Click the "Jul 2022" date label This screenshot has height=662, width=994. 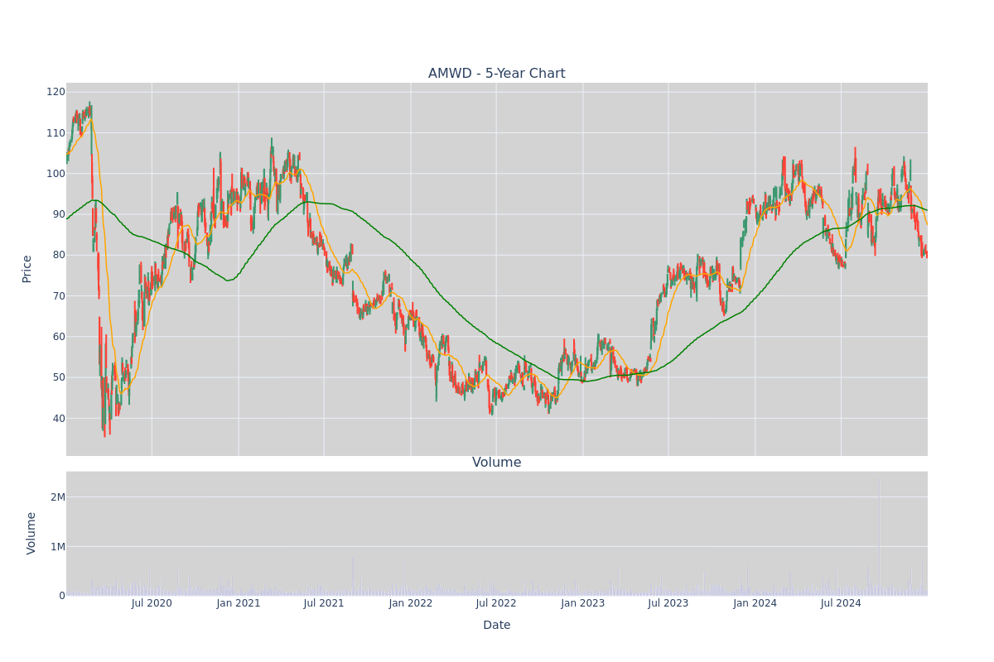[496, 603]
